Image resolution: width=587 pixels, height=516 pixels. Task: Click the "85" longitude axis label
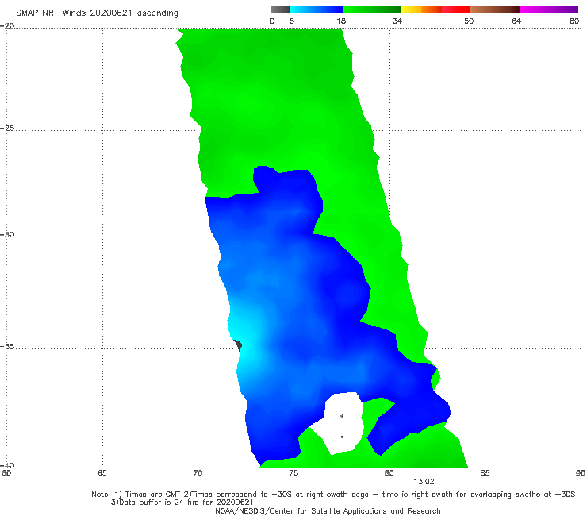click(485, 473)
